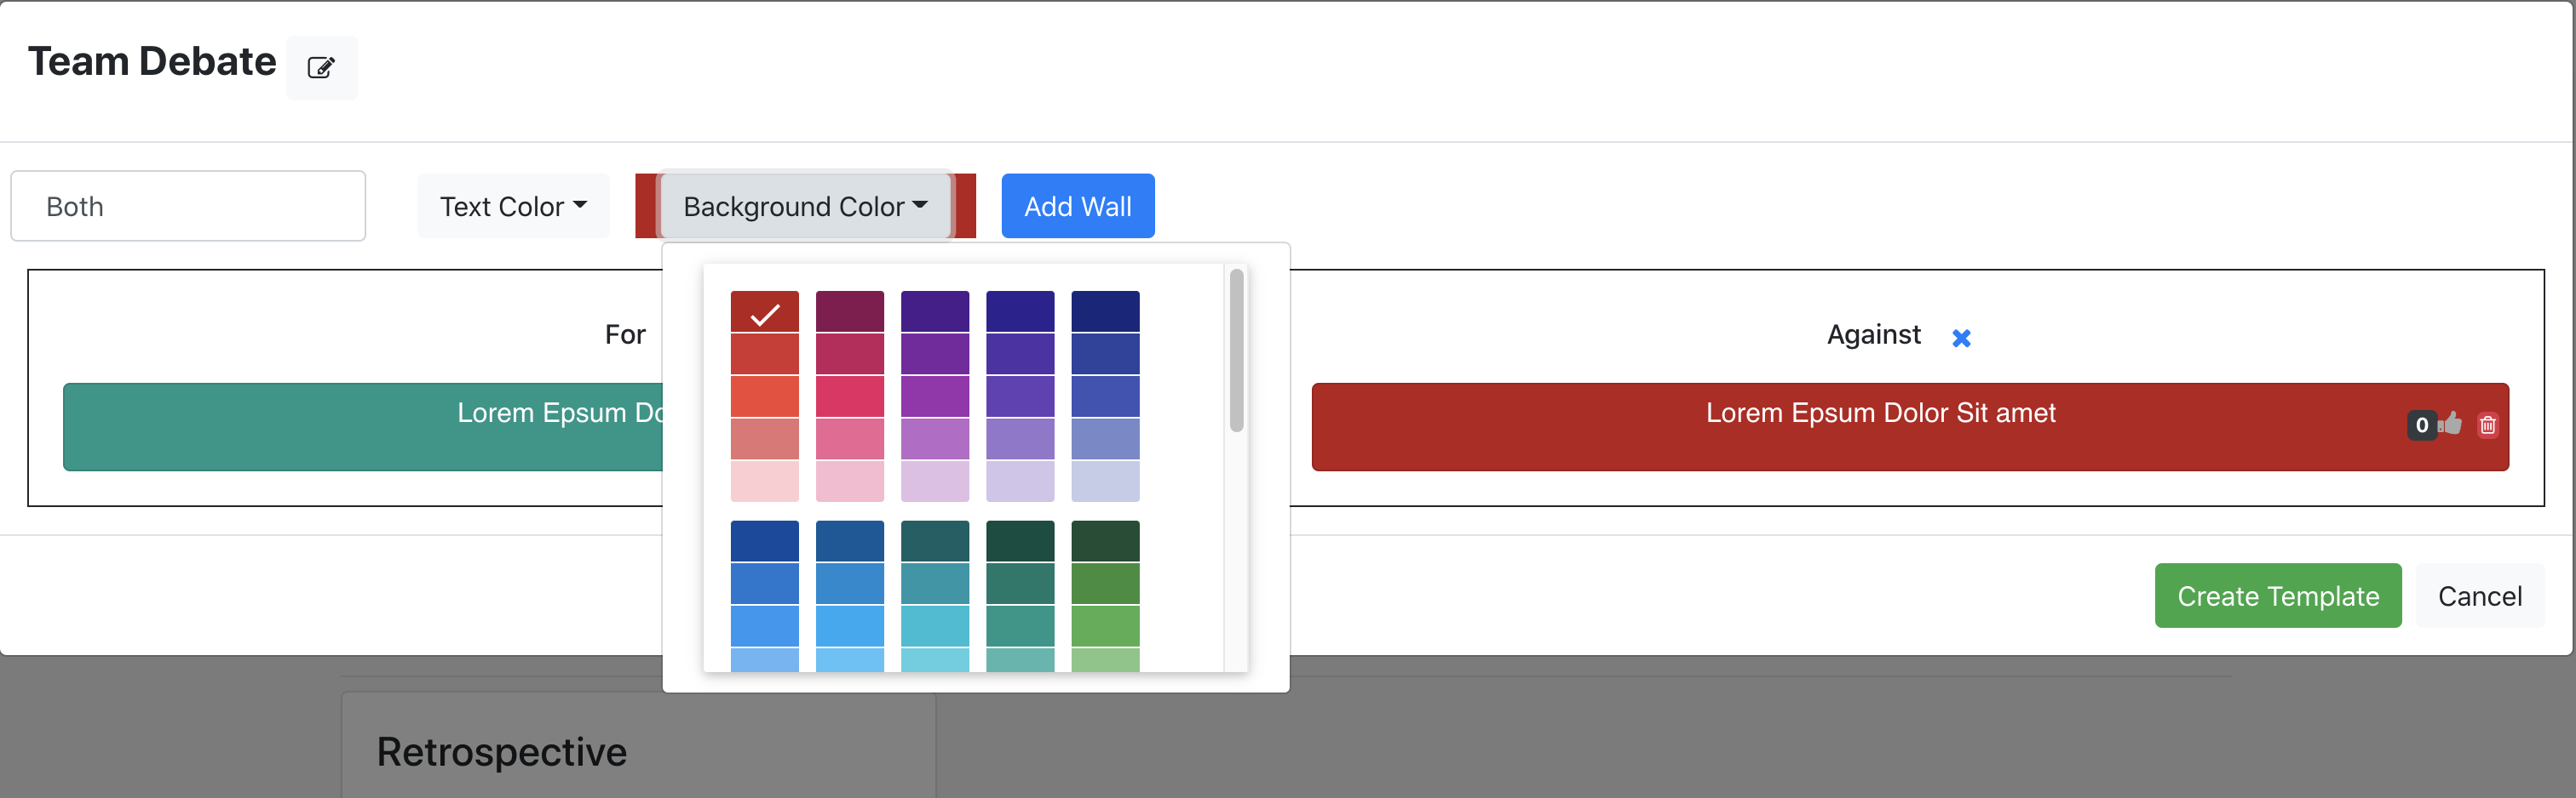
Task: Pick the lavender swatch ending the fourth column
Action: 1020,481
